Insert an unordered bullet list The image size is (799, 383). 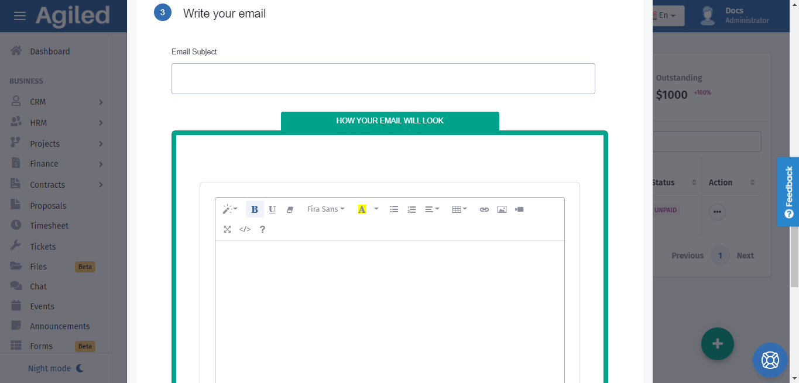394,209
